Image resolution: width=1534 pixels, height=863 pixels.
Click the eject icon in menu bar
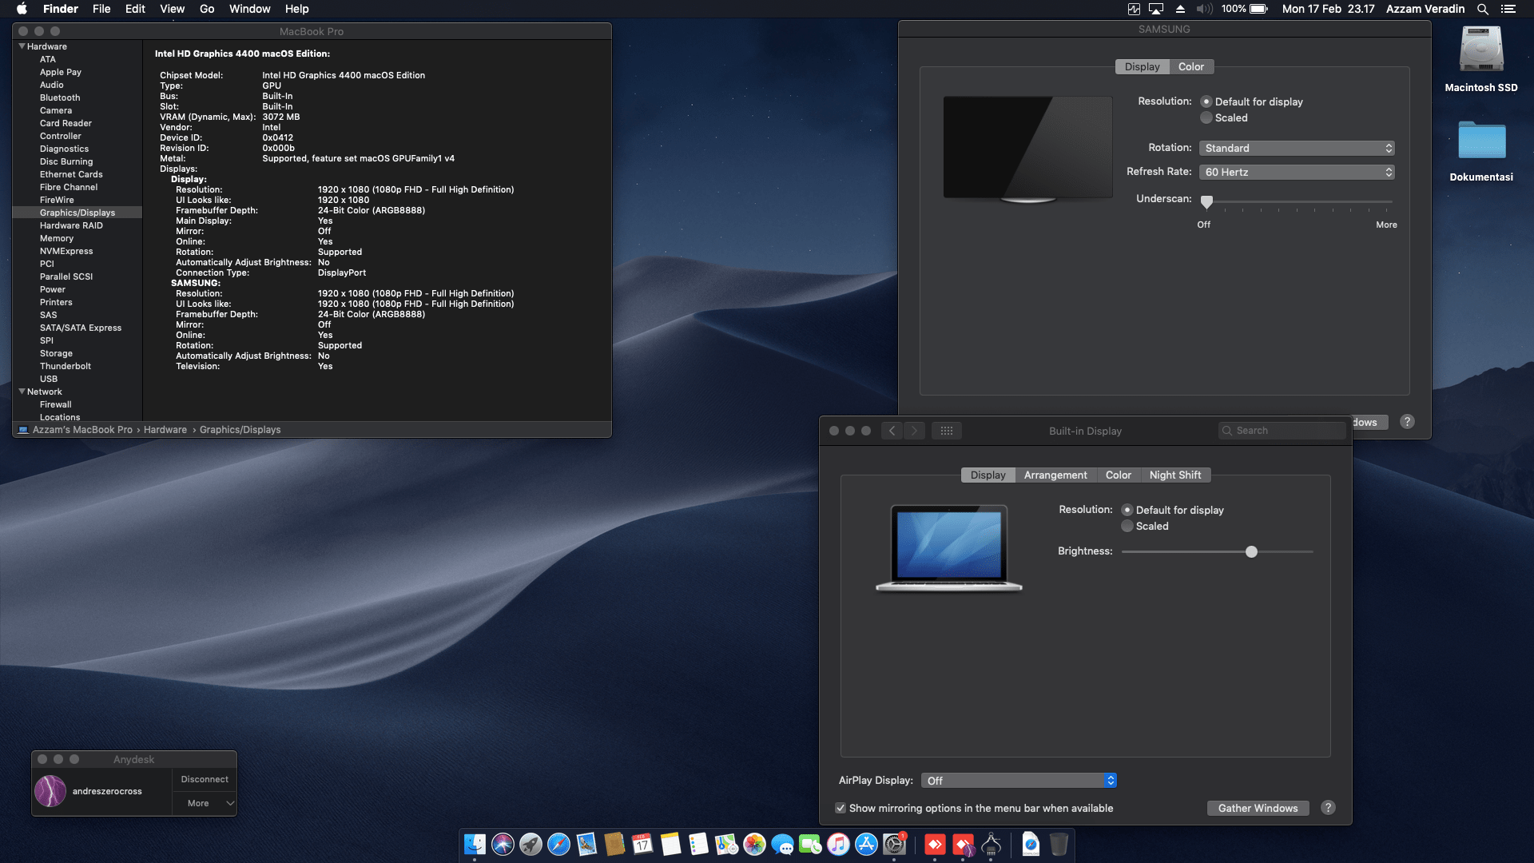point(1180,9)
